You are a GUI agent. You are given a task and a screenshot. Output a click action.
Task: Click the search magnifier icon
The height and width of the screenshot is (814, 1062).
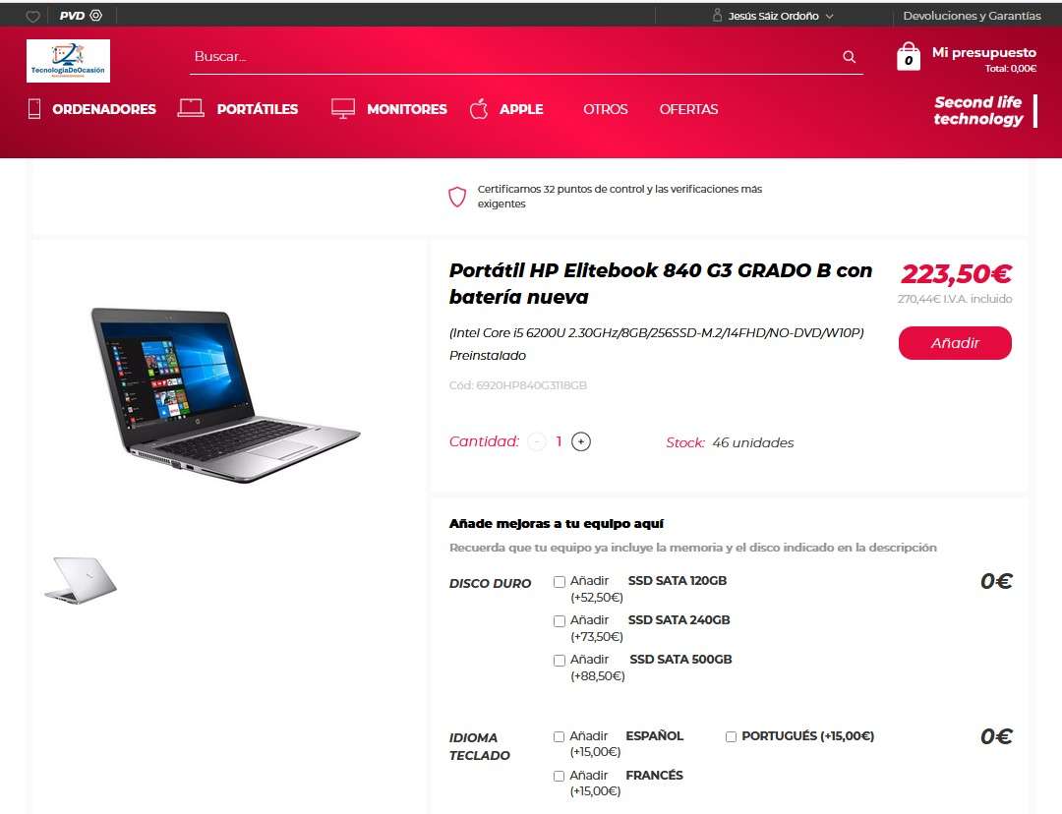pyautogui.click(x=849, y=57)
